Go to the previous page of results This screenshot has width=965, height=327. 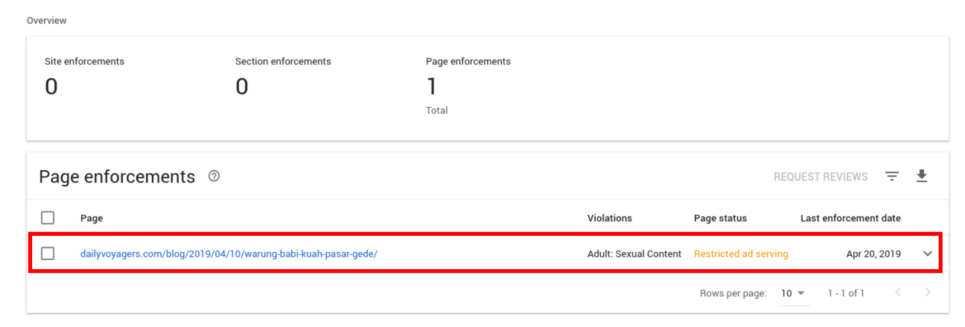(x=898, y=293)
